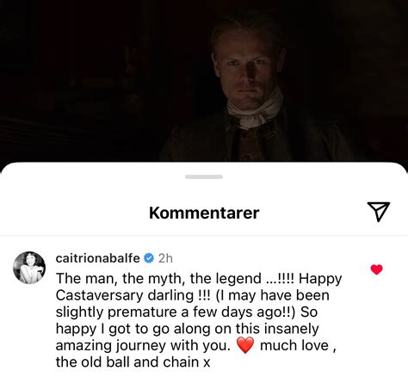
Task: Click the divider line below Kommentarer
Action: (204, 236)
